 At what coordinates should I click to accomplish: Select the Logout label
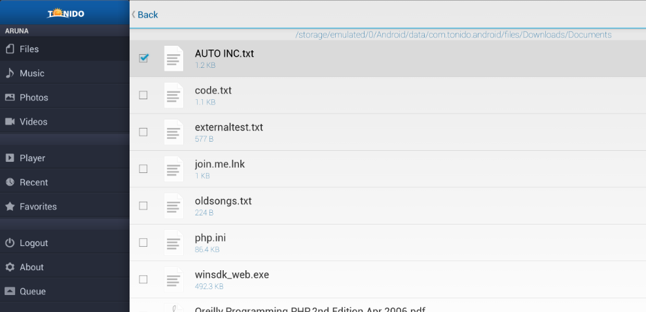[x=34, y=243]
